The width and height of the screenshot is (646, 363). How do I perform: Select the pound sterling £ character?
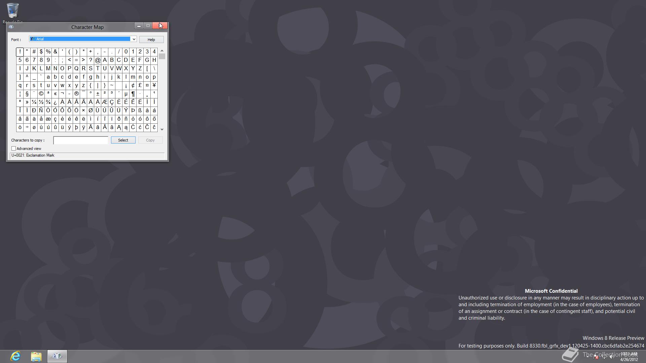point(140,85)
